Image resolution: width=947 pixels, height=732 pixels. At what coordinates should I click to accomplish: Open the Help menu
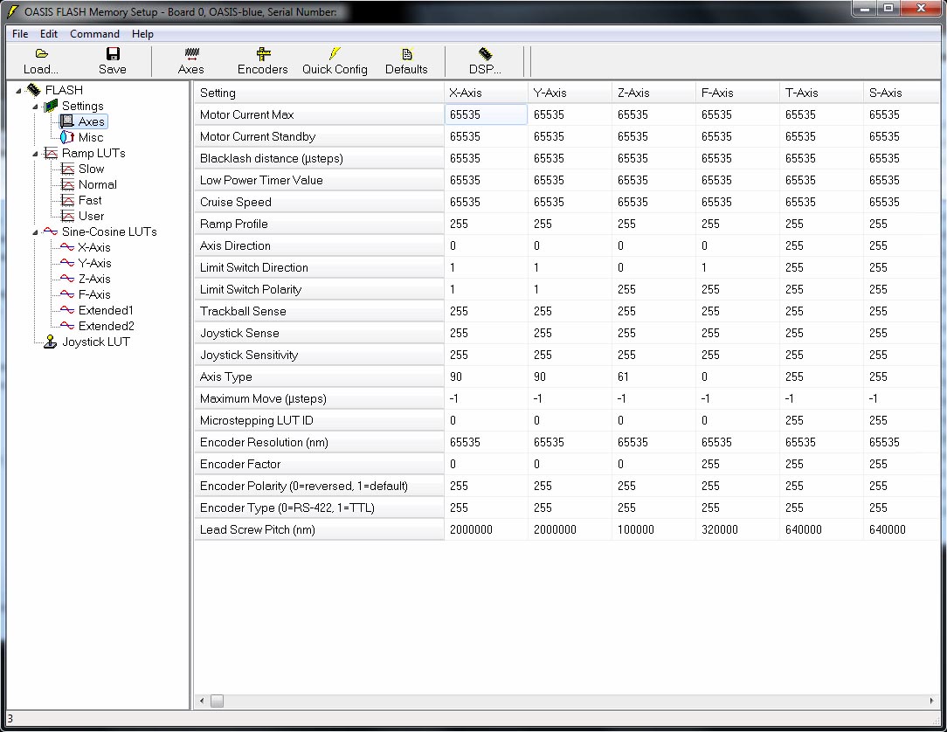142,34
